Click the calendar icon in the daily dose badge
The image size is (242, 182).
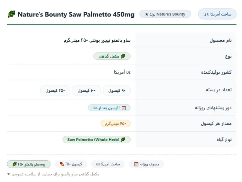(x=124, y=108)
